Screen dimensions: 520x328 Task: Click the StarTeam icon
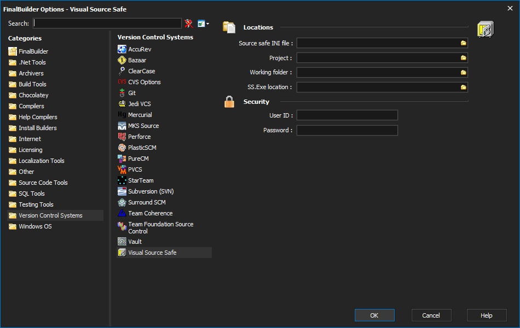pos(122,180)
